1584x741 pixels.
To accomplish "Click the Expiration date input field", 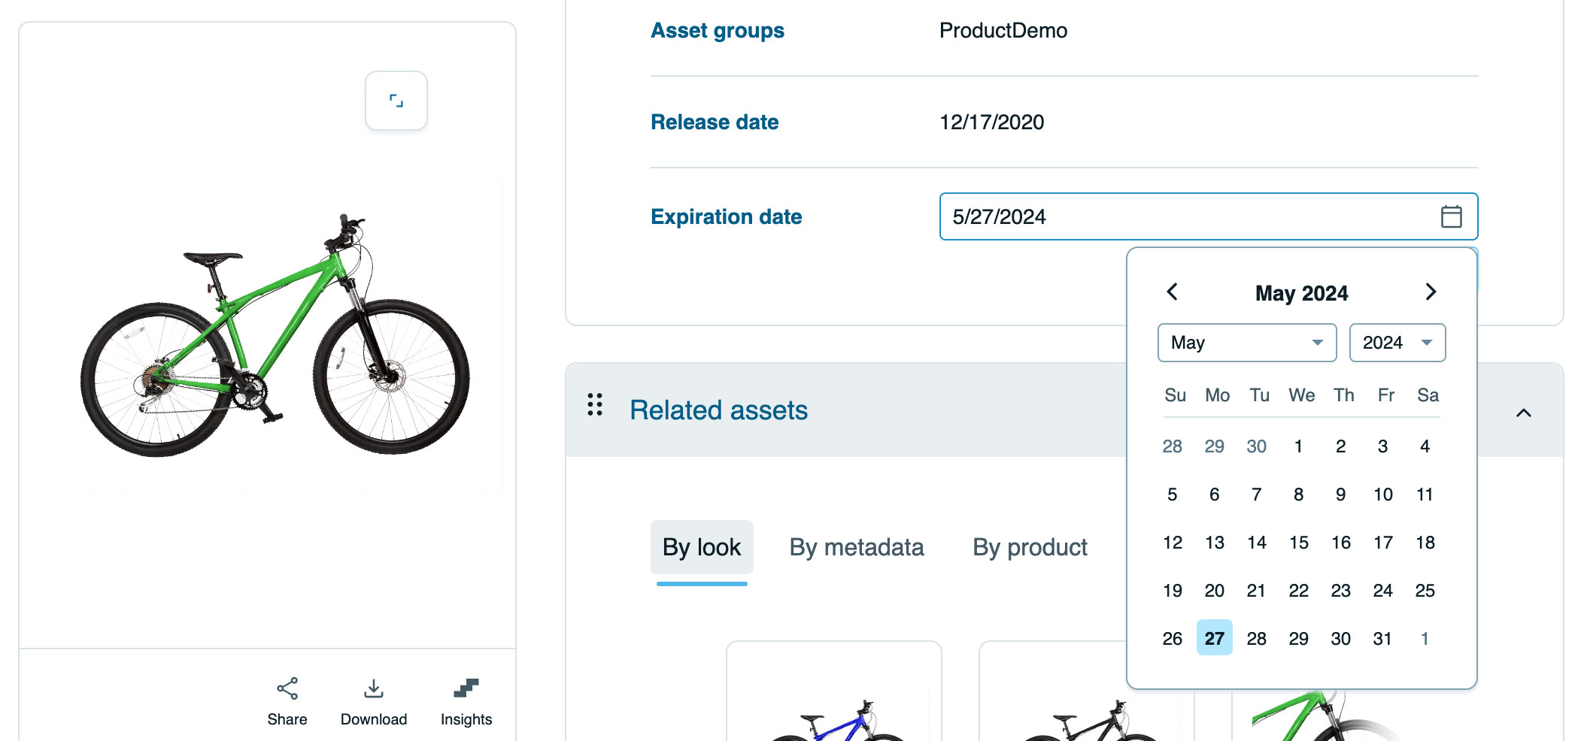I will (1181, 216).
